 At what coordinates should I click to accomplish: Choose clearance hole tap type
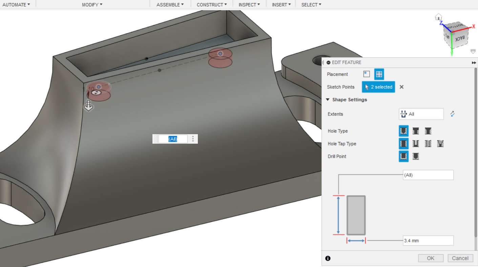tap(416, 144)
